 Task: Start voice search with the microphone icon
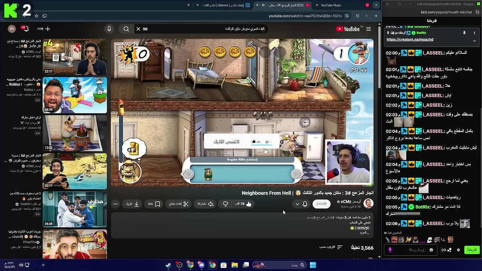109,29
